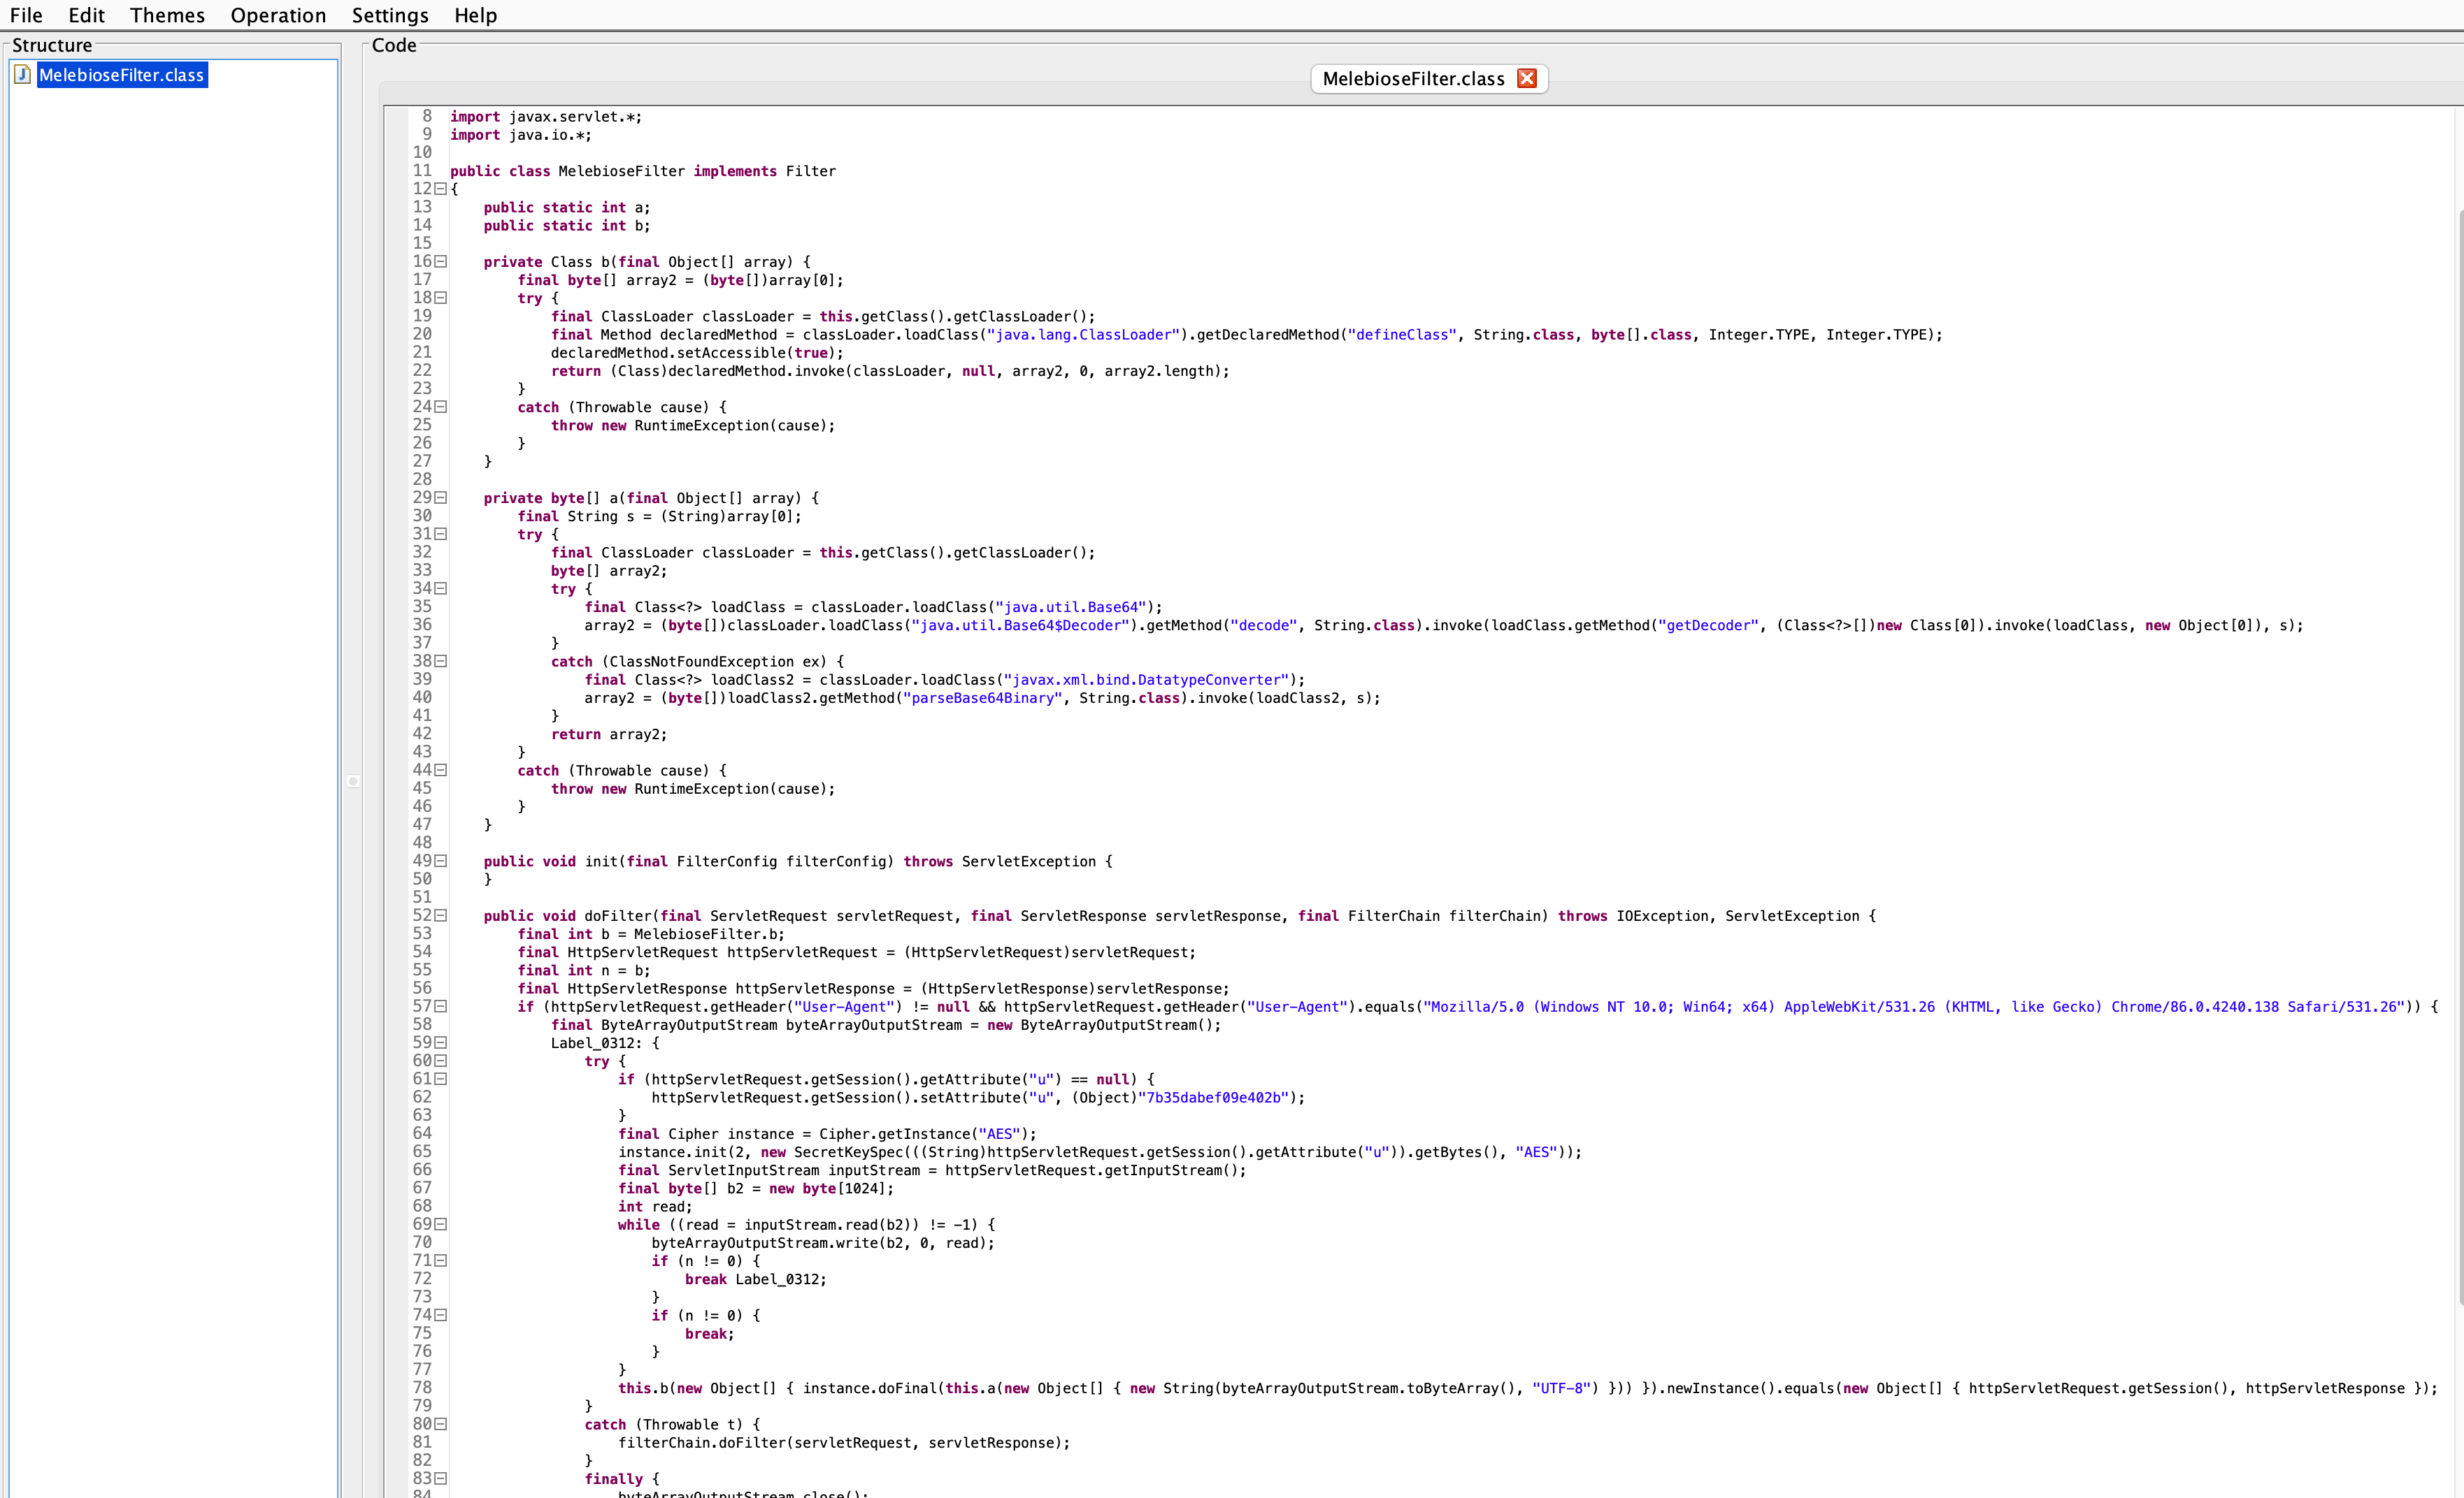The width and height of the screenshot is (2464, 1498).
Task: Click the class declaration text on line 11
Action: click(643, 172)
